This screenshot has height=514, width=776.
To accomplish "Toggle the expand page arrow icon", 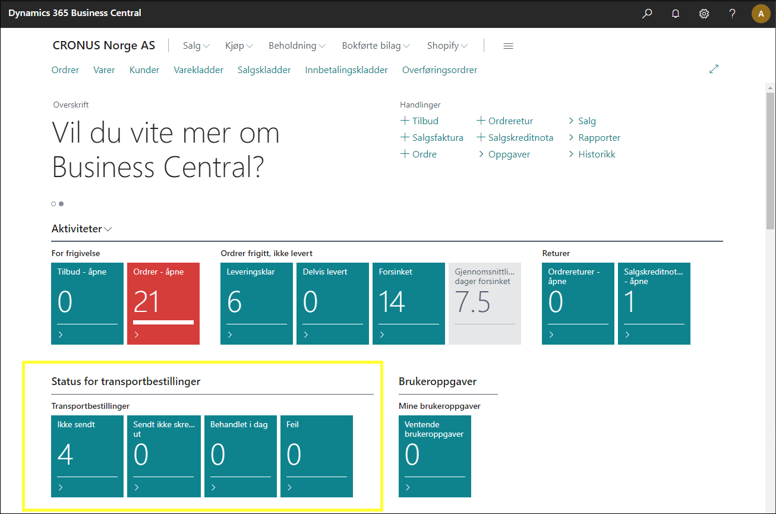I will [x=714, y=69].
